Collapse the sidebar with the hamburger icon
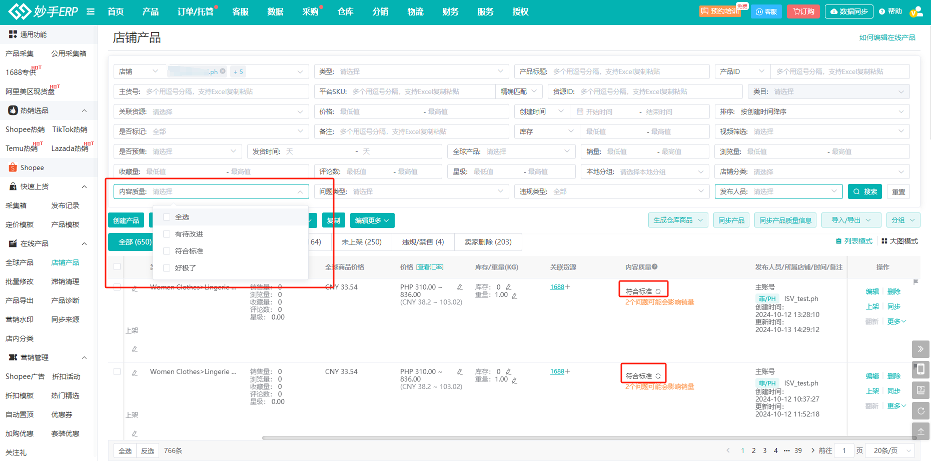The image size is (931, 461). tap(91, 11)
